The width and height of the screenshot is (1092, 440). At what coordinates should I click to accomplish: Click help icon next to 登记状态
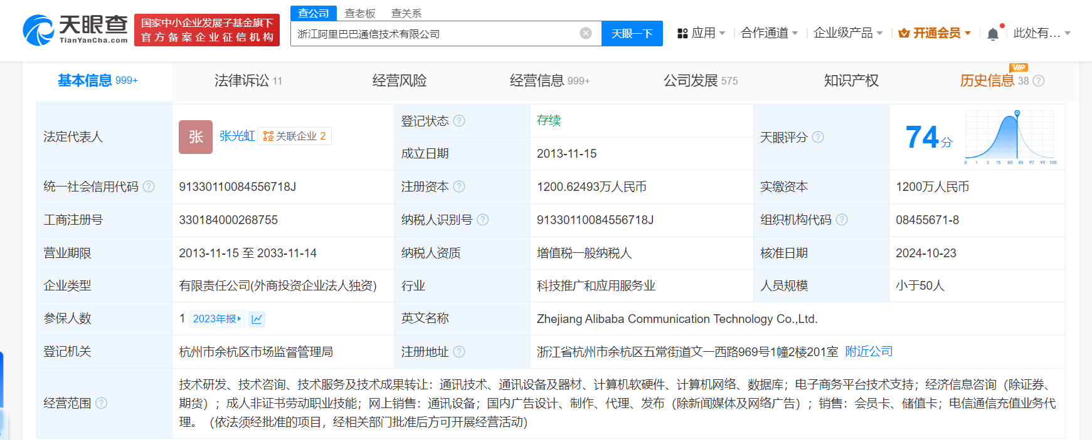pos(459,121)
